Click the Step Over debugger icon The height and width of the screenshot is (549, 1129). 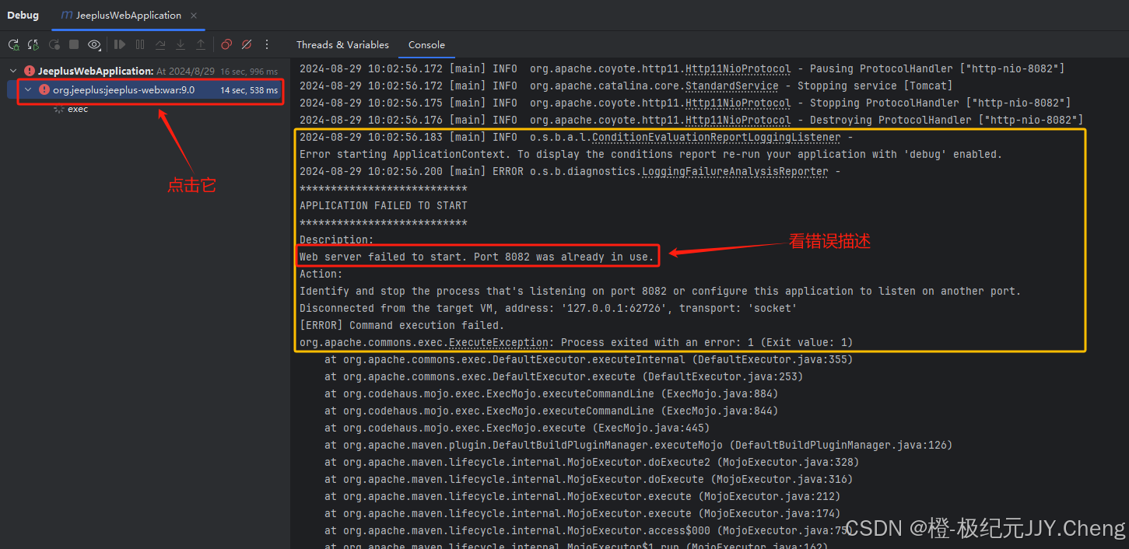(x=160, y=45)
